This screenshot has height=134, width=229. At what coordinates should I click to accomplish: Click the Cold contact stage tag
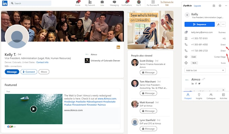(194, 57)
